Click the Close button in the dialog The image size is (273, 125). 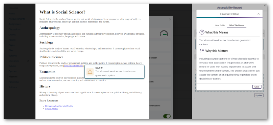pyautogui.click(x=257, y=87)
